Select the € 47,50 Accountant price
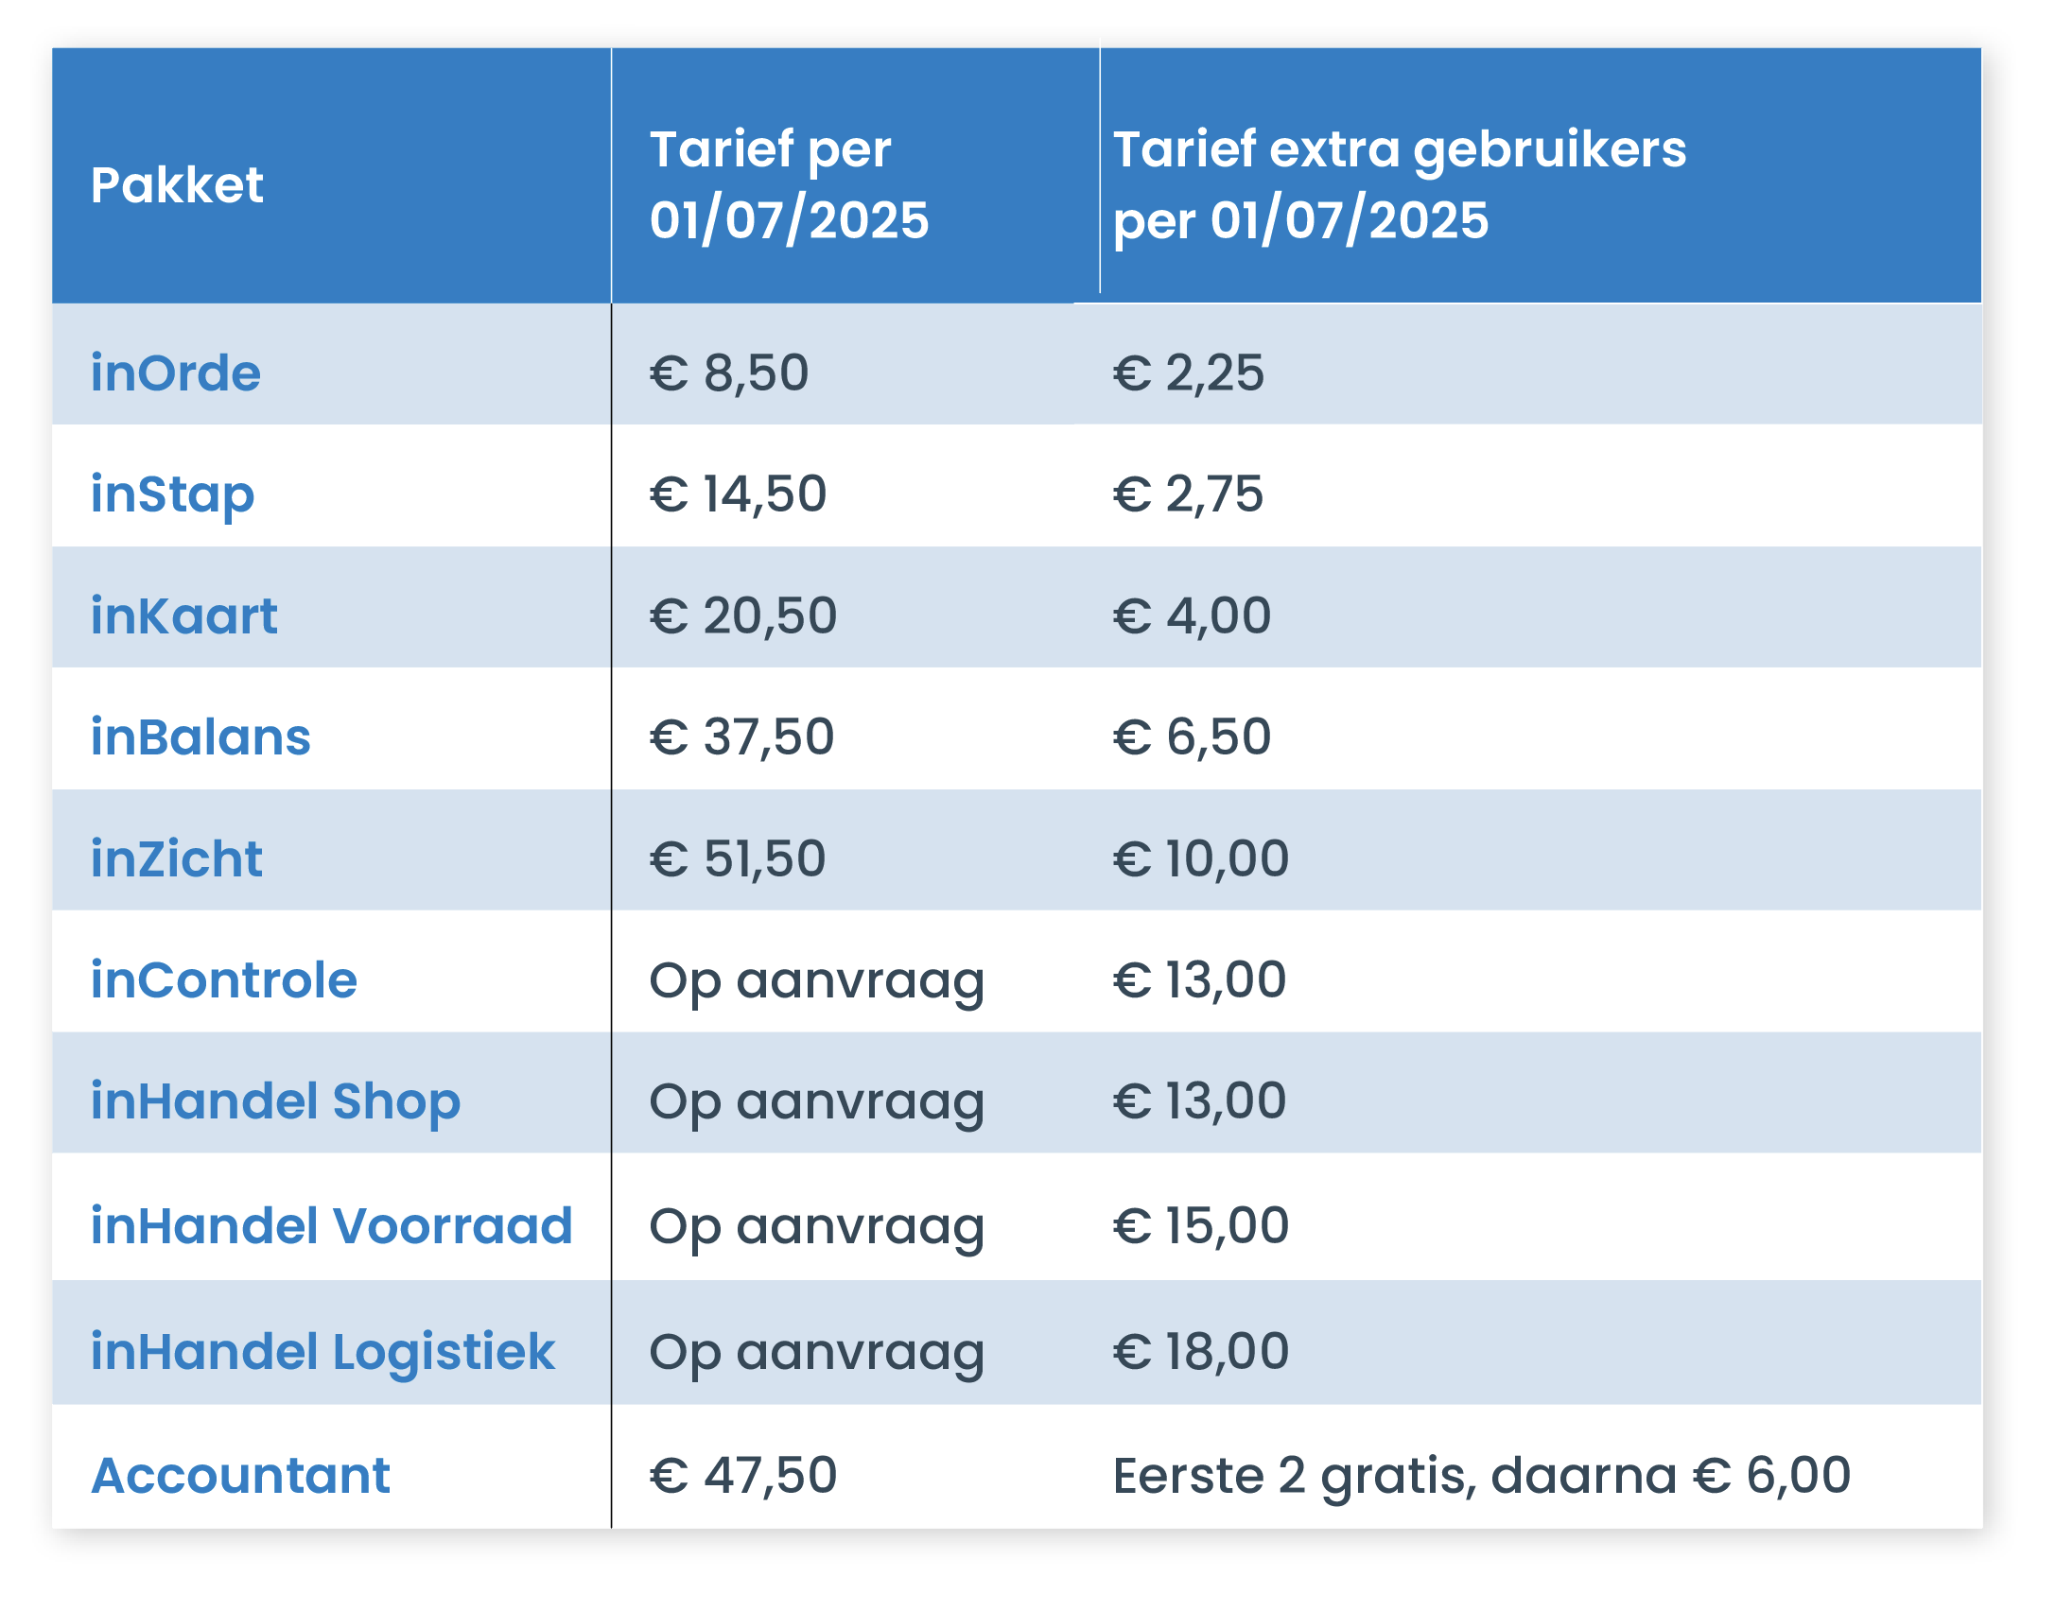The height and width of the screenshot is (1611, 2056). coord(743,1476)
